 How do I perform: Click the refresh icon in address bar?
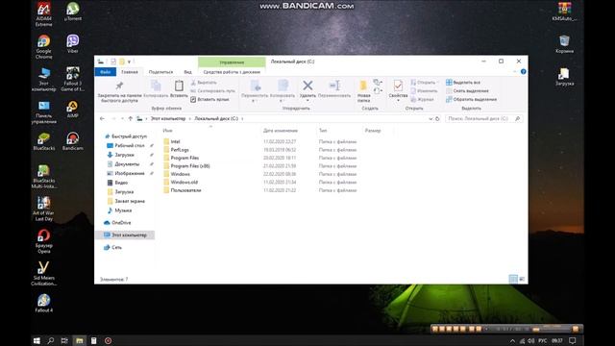pyautogui.click(x=438, y=118)
